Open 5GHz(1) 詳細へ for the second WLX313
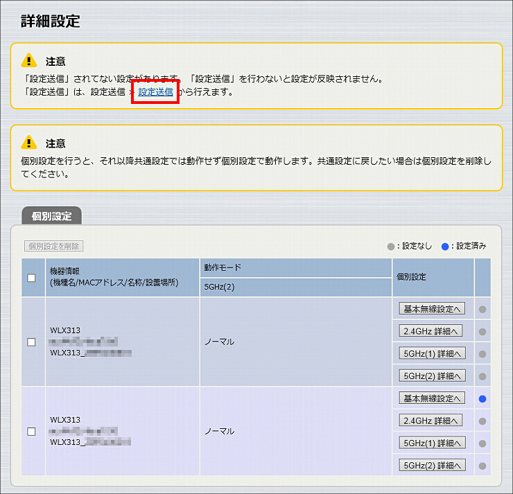 [x=432, y=443]
